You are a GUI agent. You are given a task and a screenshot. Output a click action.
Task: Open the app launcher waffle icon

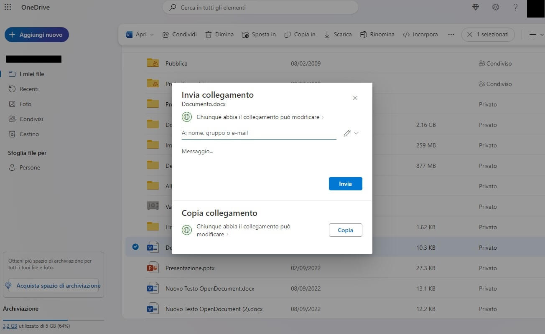[x=8, y=7]
